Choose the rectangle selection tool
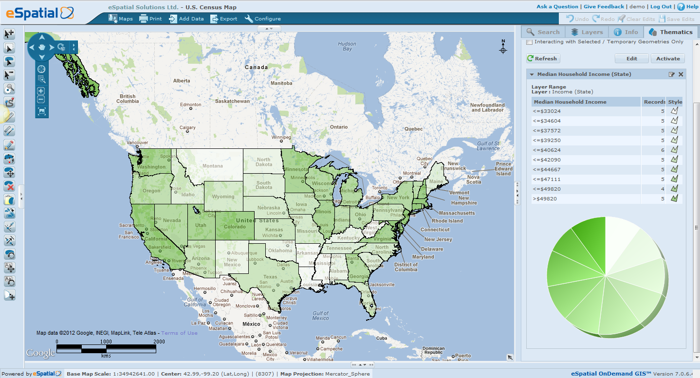This screenshot has width=700, height=378. (x=9, y=48)
